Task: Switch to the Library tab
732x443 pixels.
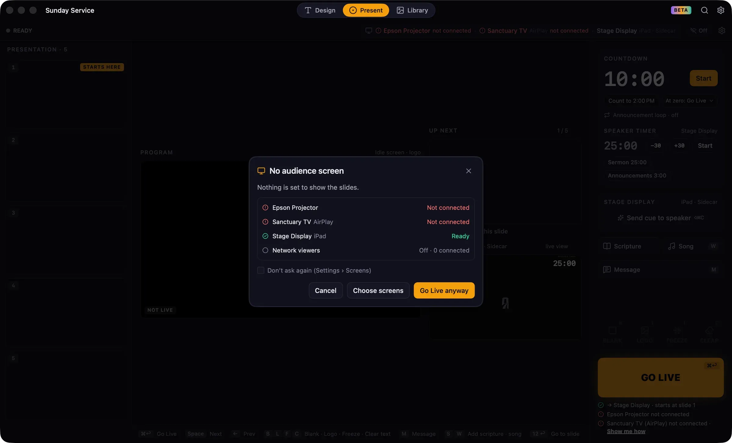Action: pos(412,10)
